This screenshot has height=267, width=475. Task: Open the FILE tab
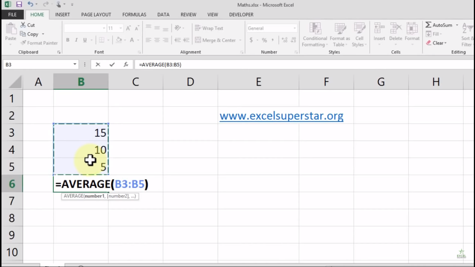(x=13, y=15)
